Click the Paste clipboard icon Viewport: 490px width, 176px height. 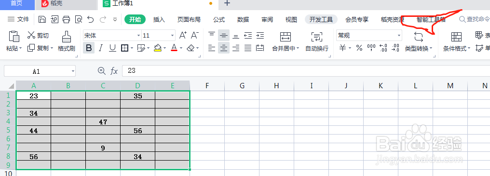14,36
